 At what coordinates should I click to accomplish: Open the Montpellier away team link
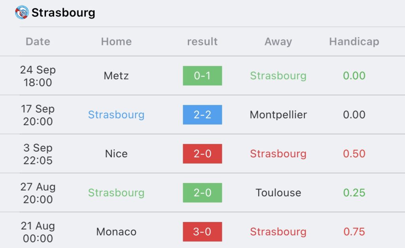tap(278, 115)
